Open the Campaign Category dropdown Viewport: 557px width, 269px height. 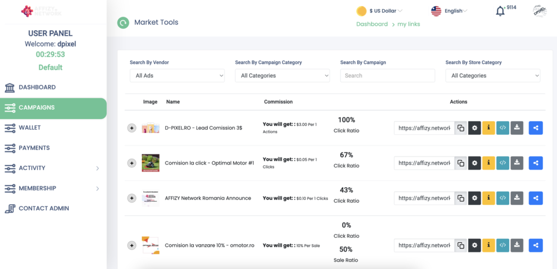pos(283,75)
